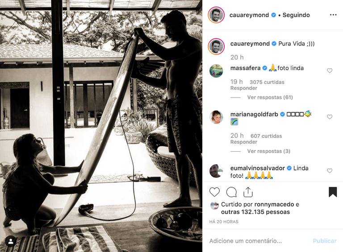Viewport: 343px width, 252px height.
Task: Open the comment bubble icon
Action: pos(231,192)
